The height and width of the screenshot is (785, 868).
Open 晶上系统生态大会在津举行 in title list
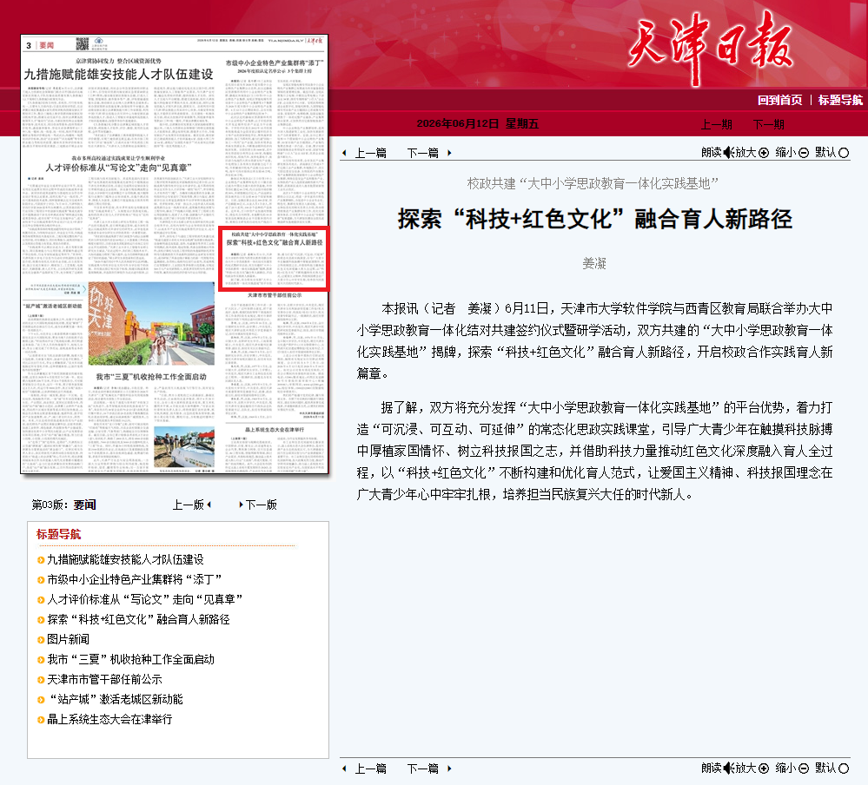coord(109,719)
